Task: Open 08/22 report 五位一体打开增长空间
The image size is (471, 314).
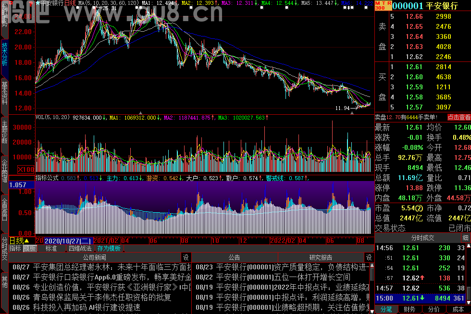Action: click(x=273, y=277)
